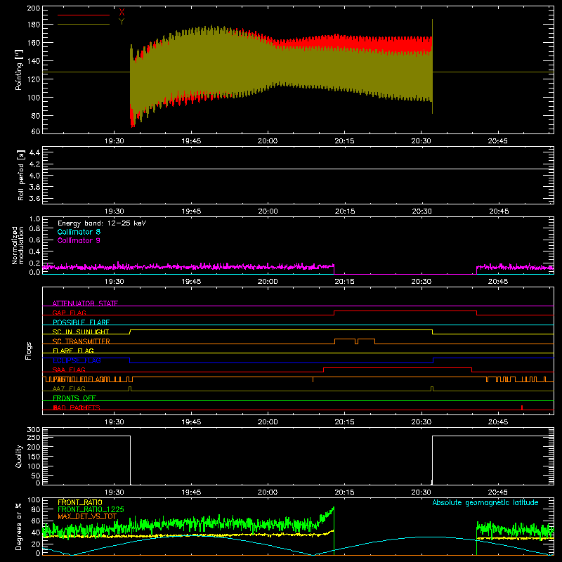Select the Quality axis title
The width and height of the screenshot is (562, 562).
[19, 456]
